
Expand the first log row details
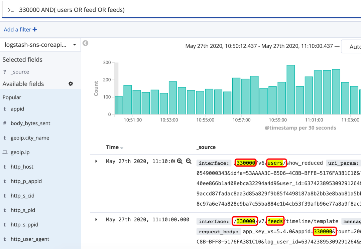point(96,161)
